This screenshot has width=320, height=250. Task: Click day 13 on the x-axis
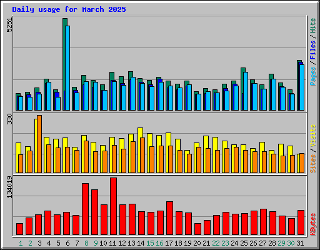[x=131, y=243]
